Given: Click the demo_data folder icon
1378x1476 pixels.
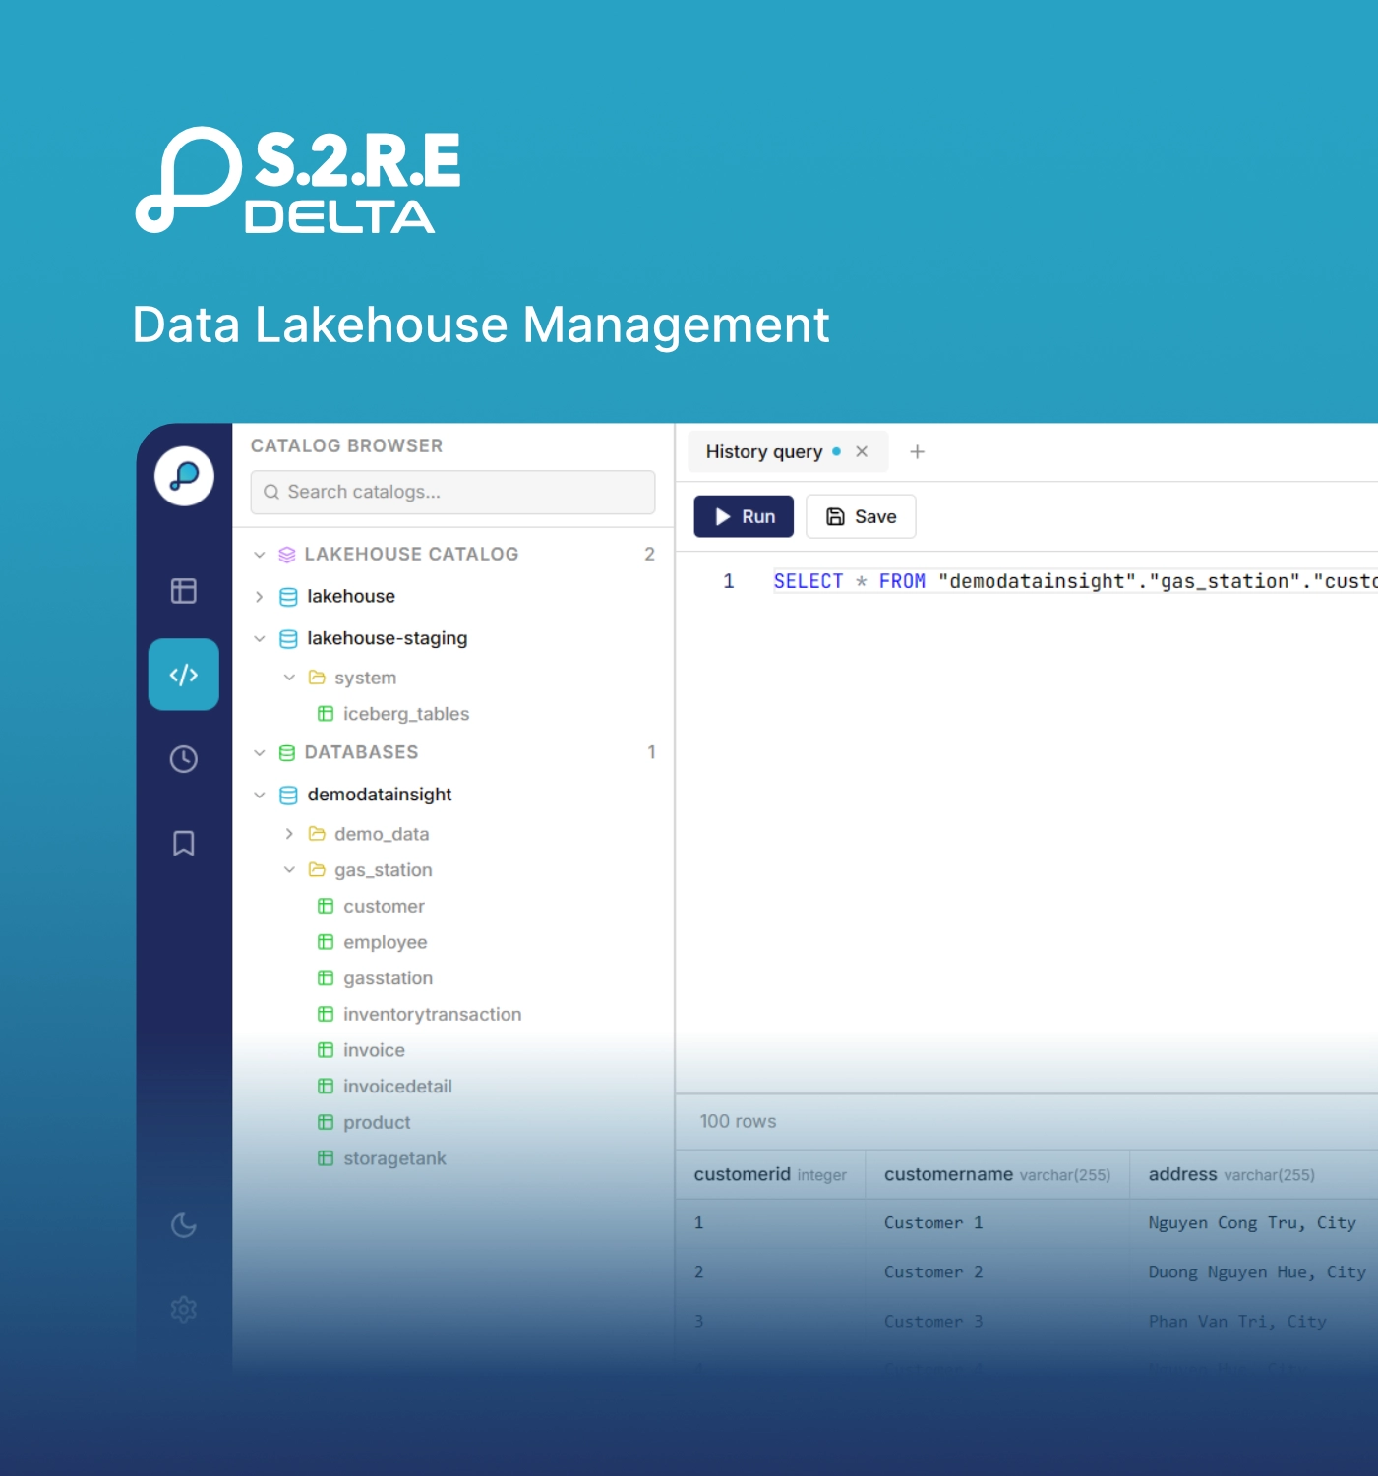Looking at the screenshot, I should 317,834.
